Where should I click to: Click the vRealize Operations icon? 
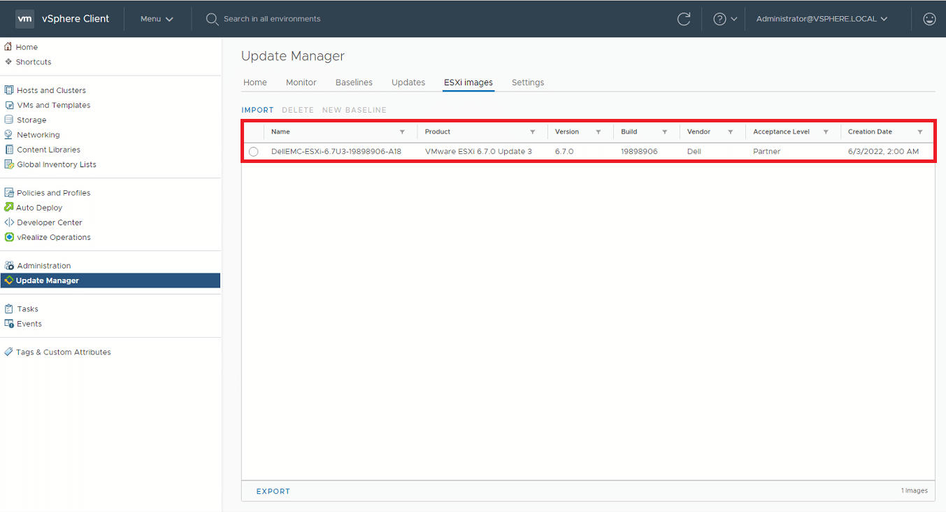click(x=9, y=237)
